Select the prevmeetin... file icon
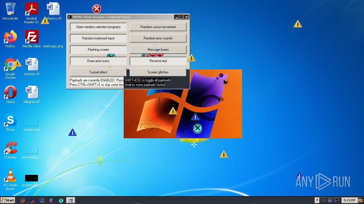364x204 pixels. pos(32,152)
